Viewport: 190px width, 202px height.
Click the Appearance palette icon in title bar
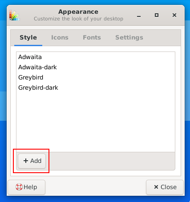pos(15,15)
